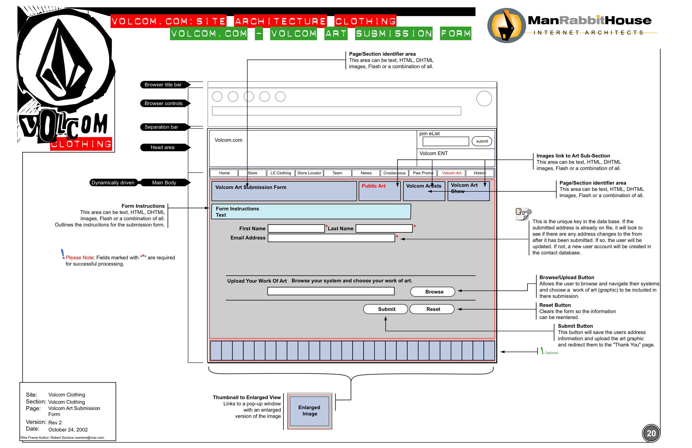Click the First Name input field
Screen dimensions: 692x448
tap(296, 229)
